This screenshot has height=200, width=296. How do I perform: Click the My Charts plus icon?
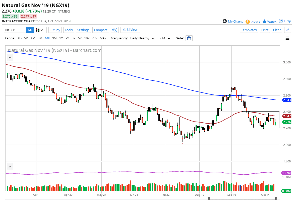point(225,21)
